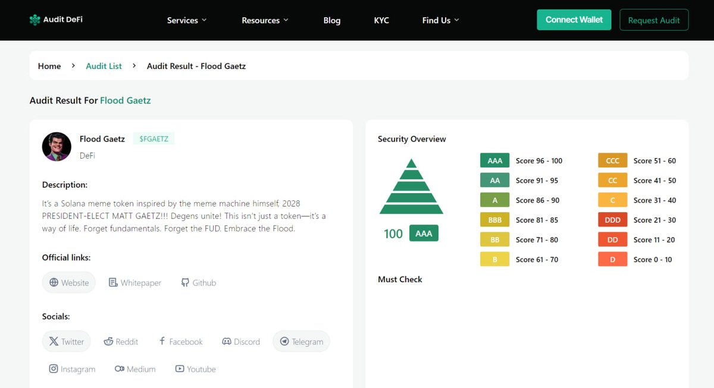Click the Medium icon
Screen dimensions: 714x388
tap(120, 369)
